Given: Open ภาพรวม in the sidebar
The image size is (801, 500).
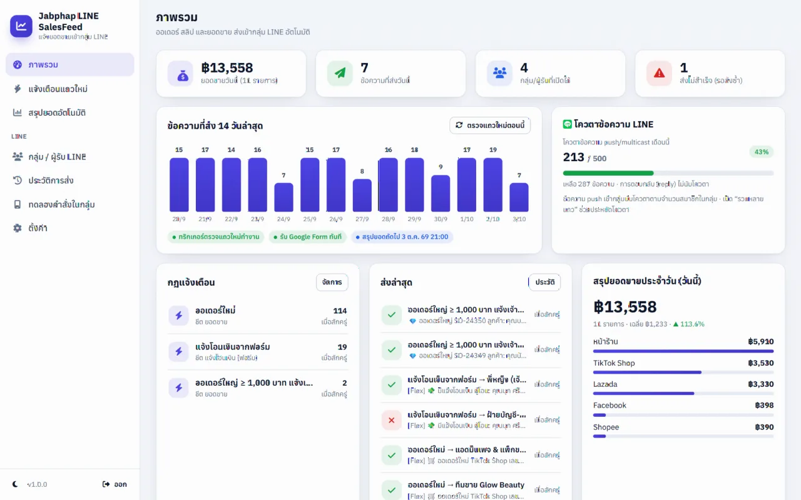Looking at the screenshot, I should click(70, 64).
